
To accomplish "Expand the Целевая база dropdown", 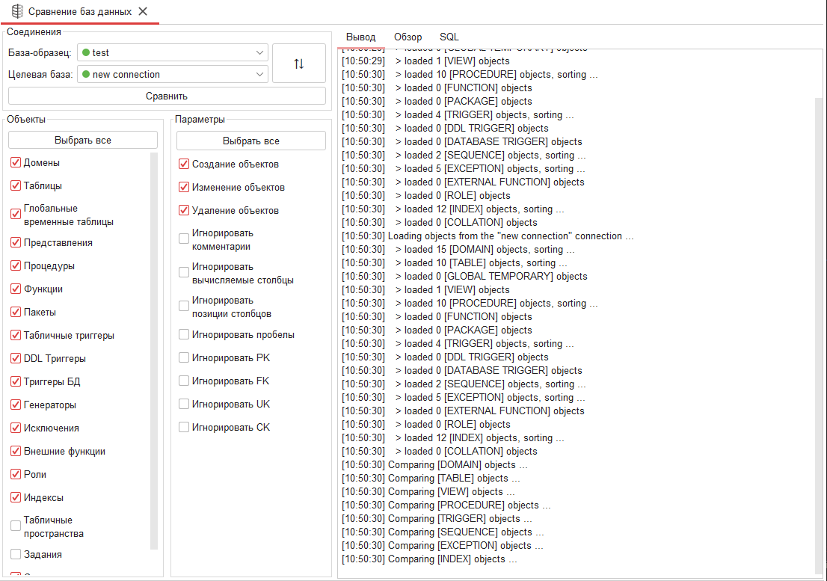I will (259, 75).
